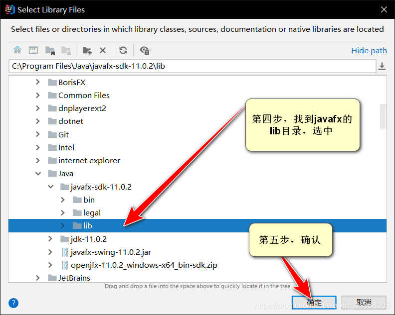395x315 pixels.
Task: Expand openjfx-11.0.2 zip archive
Action: click(x=50, y=265)
